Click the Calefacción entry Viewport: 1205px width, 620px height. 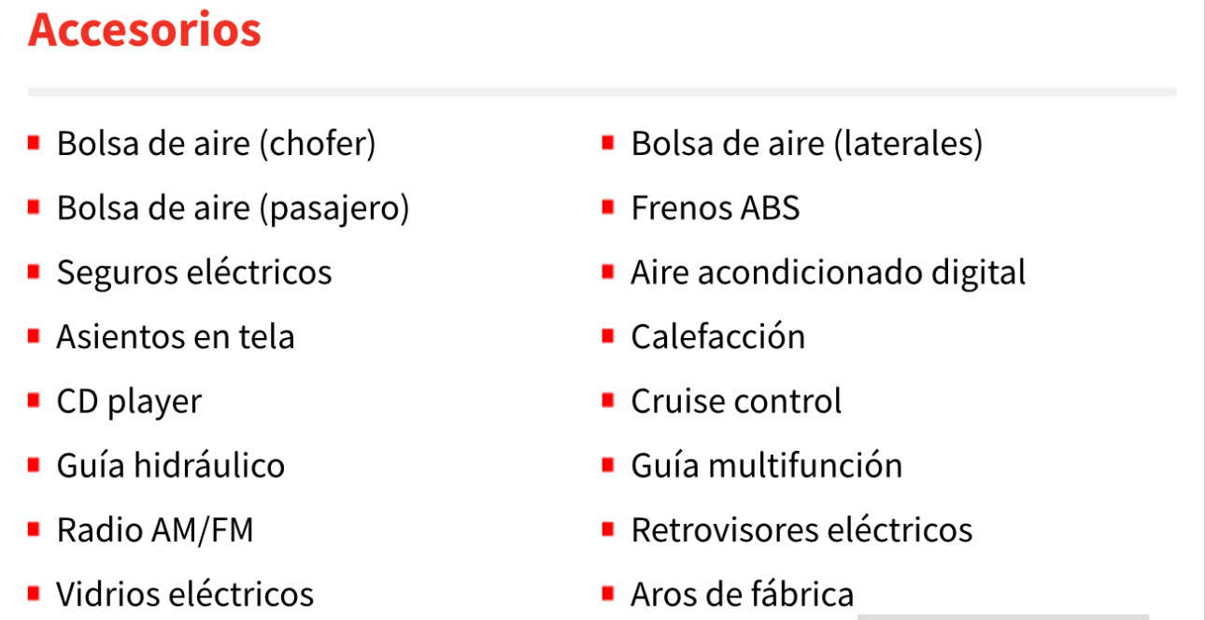pos(718,337)
